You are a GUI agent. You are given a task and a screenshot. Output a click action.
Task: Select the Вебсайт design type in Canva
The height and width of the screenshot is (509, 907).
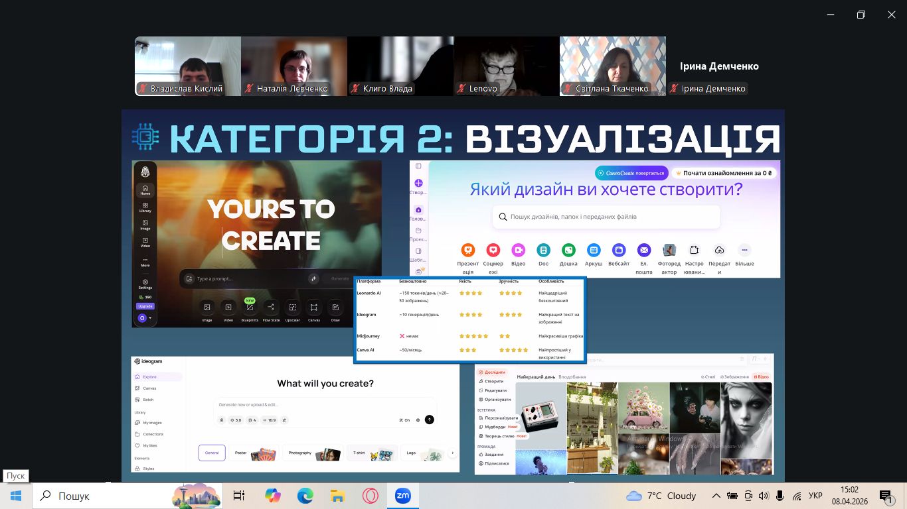point(619,254)
